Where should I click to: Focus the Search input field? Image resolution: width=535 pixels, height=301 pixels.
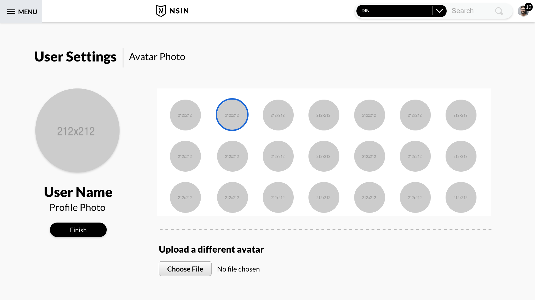(x=471, y=11)
